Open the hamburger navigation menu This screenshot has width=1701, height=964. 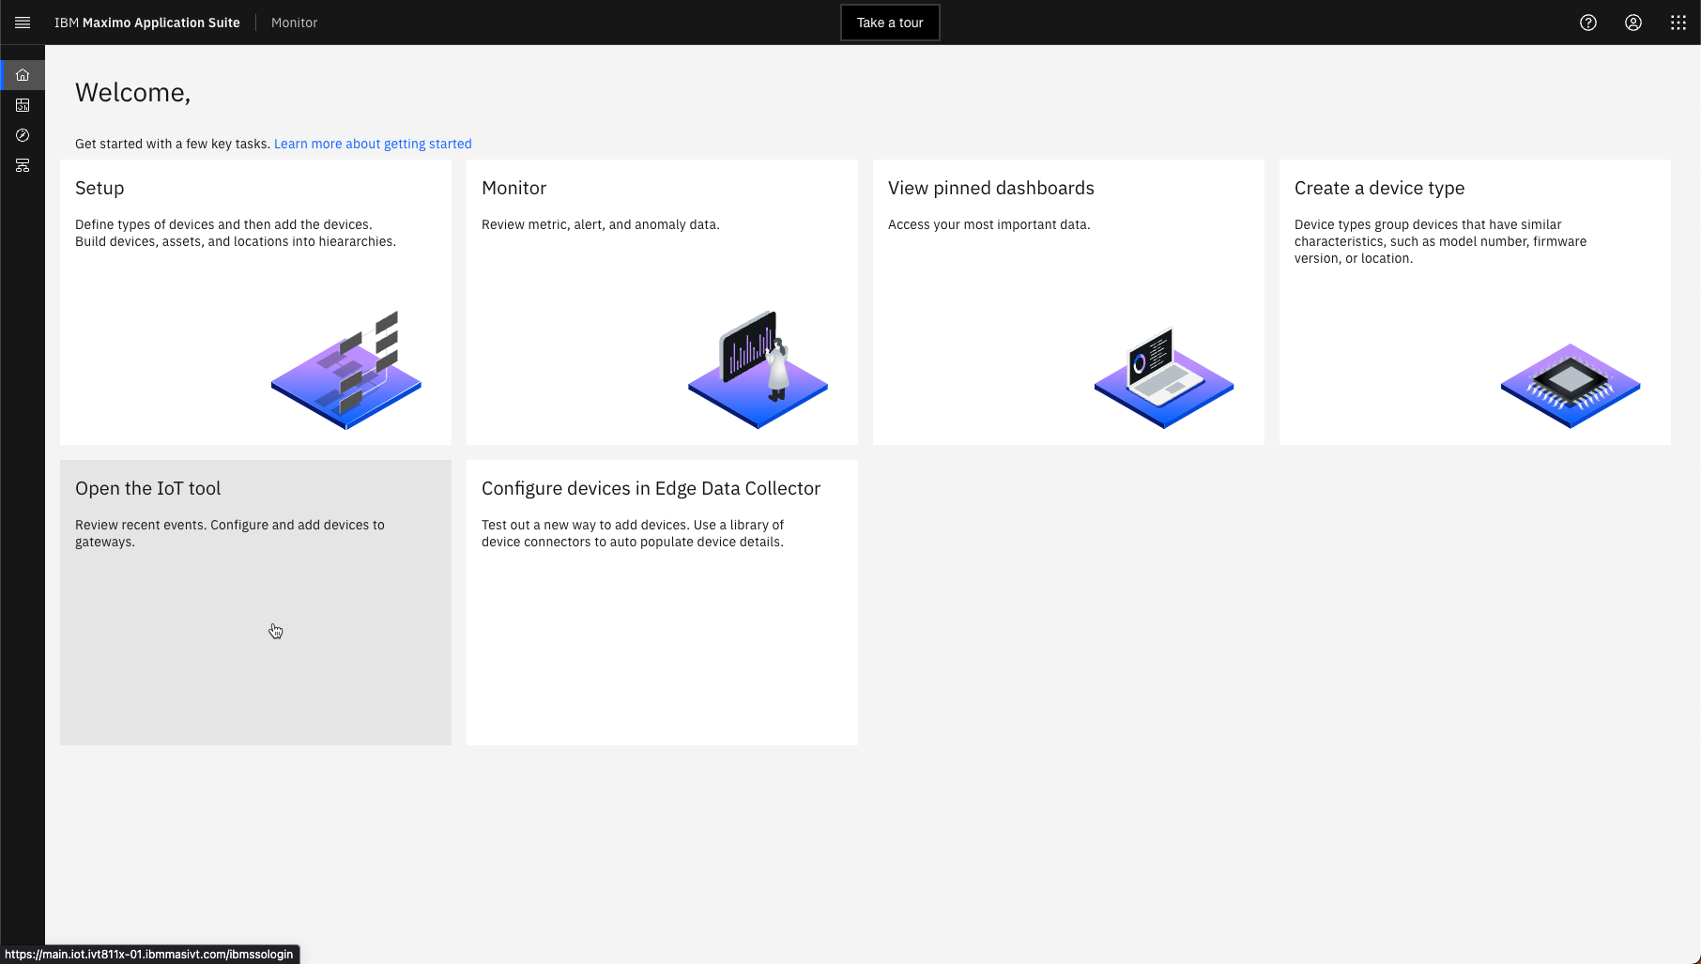click(x=23, y=23)
